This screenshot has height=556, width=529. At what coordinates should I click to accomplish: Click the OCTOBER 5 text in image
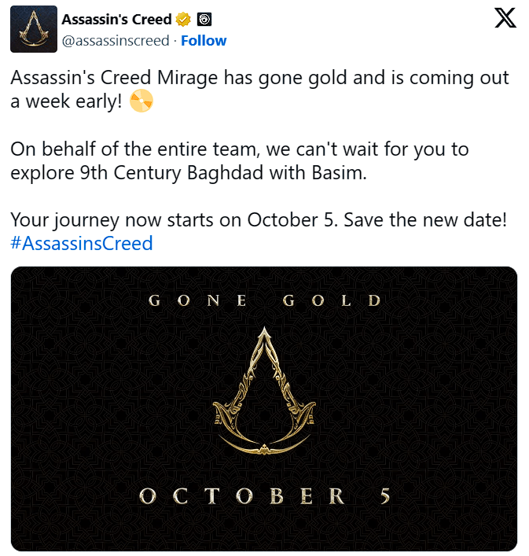click(264, 496)
